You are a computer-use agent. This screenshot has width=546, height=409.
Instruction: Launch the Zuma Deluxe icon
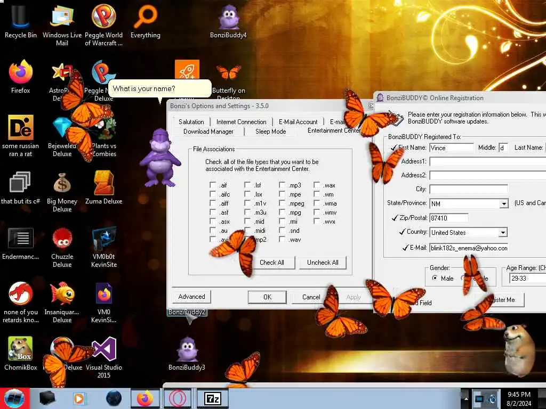(104, 187)
